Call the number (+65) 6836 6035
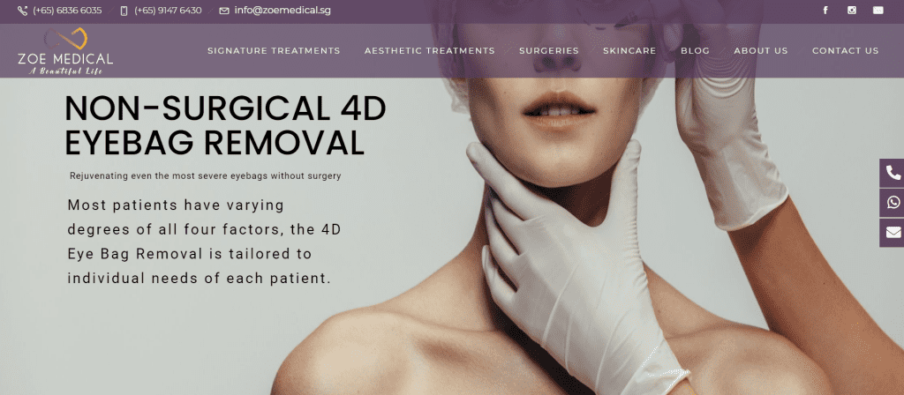Image resolution: width=904 pixels, height=395 pixels. pos(67,11)
